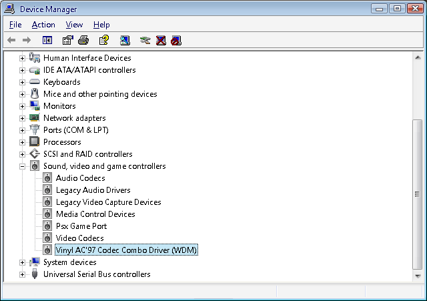Screen dimensions: 427x301
Task: Open the File menu
Action: pos(15,25)
